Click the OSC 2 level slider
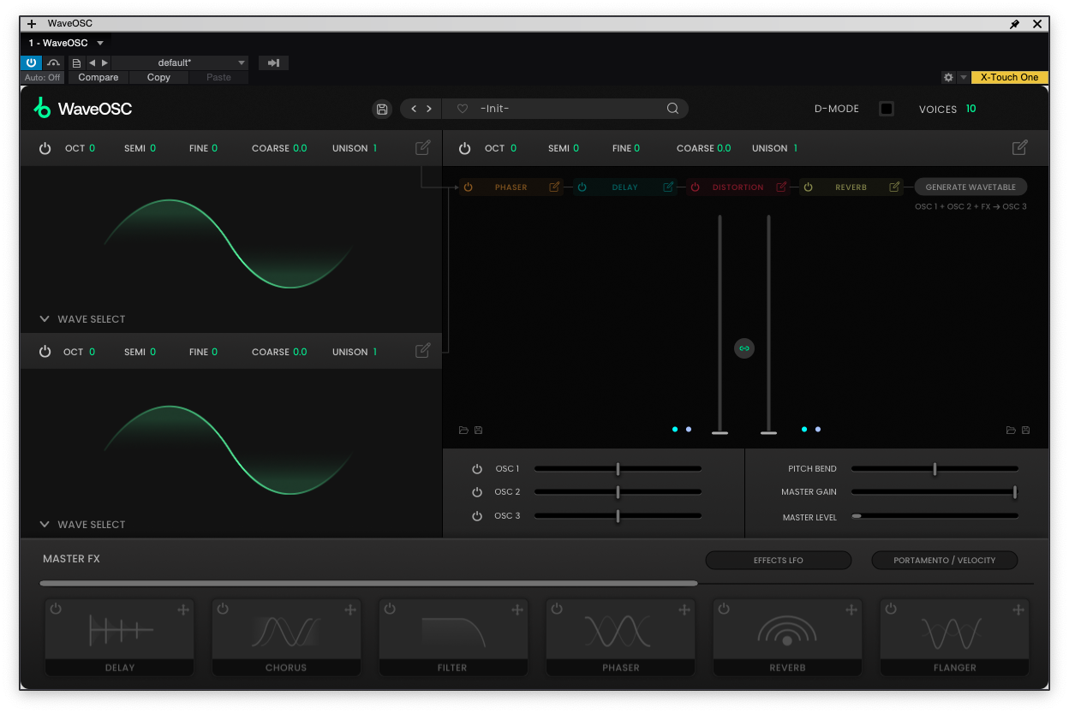 pos(618,492)
